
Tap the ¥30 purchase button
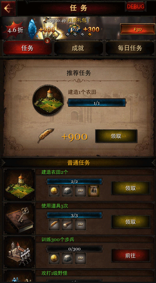click(x=137, y=29)
